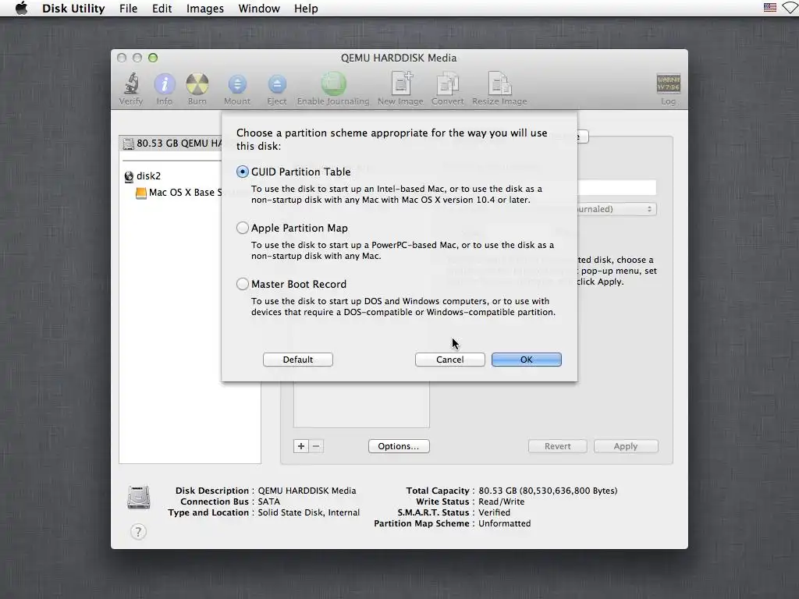Click the Options... button
Screen dimensions: 799x599
coord(399,446)
